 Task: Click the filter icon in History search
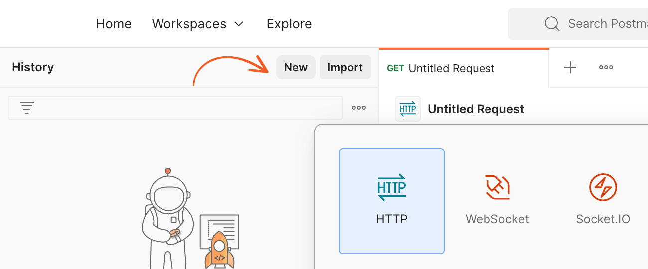click(27, 108)
